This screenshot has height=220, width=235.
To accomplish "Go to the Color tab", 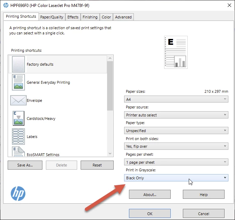I will [x=106, y=17].
